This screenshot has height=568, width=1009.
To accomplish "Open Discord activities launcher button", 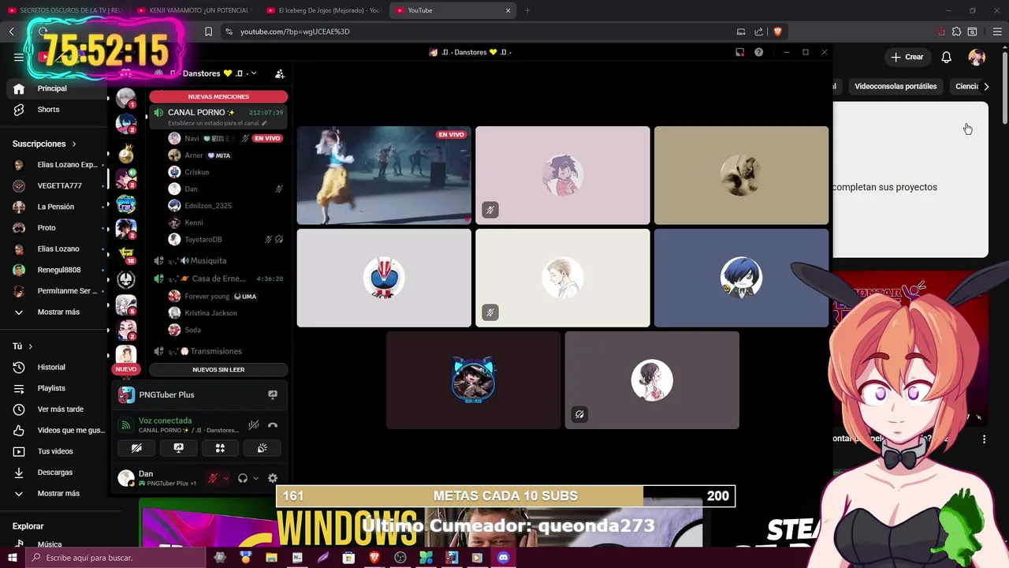I will [x=220, y=448].
